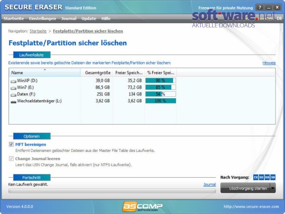This screenshot has height=214, width=285.
Task: Sort by Freier Speich... column header
Action: 129,72
